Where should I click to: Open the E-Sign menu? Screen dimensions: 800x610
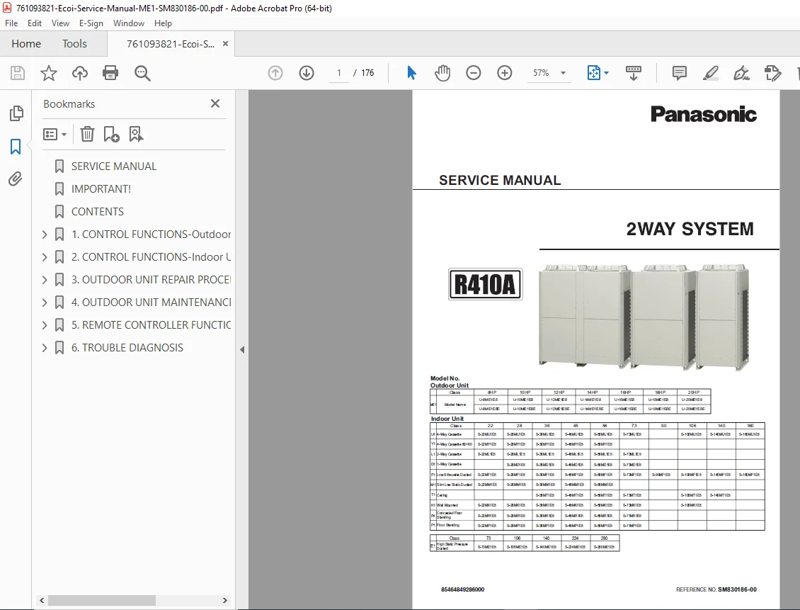tap(91, 23)
